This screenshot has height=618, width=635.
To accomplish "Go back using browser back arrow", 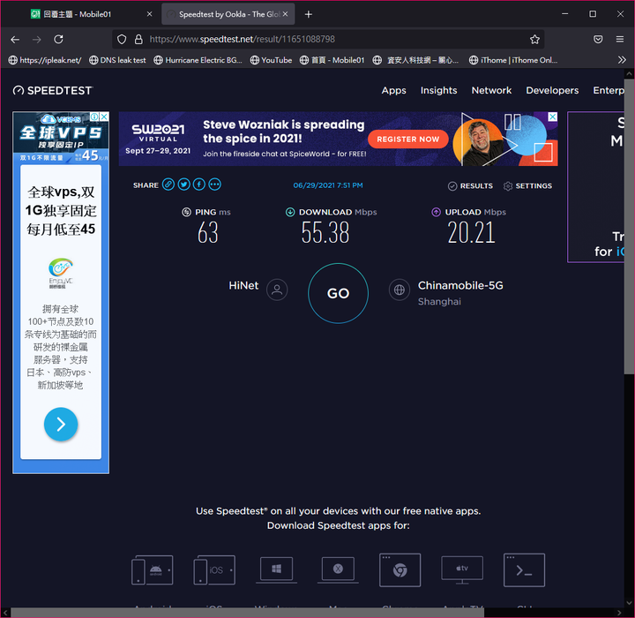I will pos(15,40).
